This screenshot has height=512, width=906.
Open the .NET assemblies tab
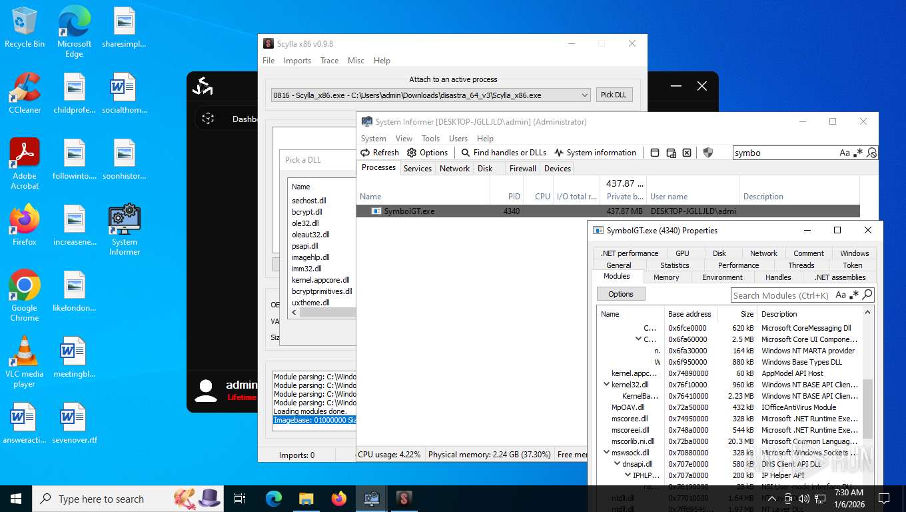[840, 277]
